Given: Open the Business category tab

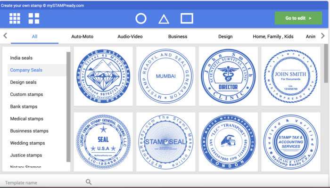Looking at the screenshot, I should click(178, 37).
